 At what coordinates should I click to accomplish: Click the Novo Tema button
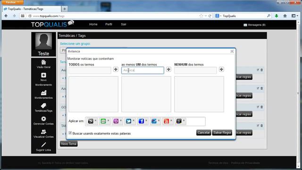pyautogui.click(x=69, y=144)
